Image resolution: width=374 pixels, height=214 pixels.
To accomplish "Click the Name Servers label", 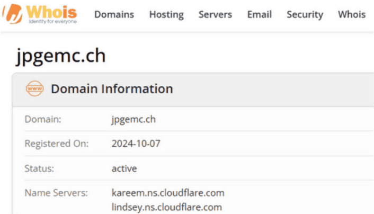I will tap(56, 192).
